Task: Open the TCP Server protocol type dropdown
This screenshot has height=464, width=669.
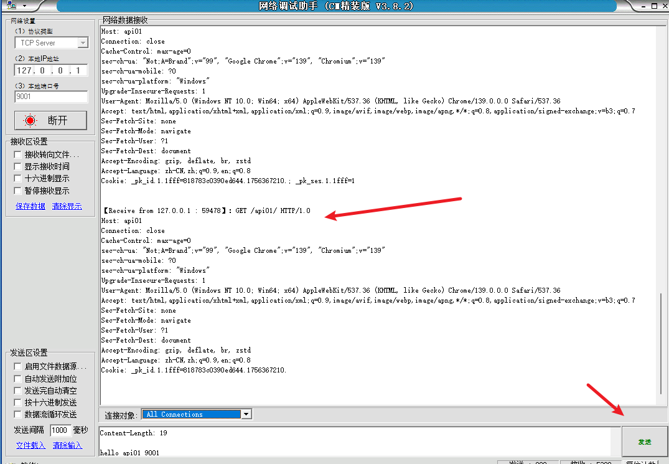Action: pyautogui.click(x=83, y=43)
